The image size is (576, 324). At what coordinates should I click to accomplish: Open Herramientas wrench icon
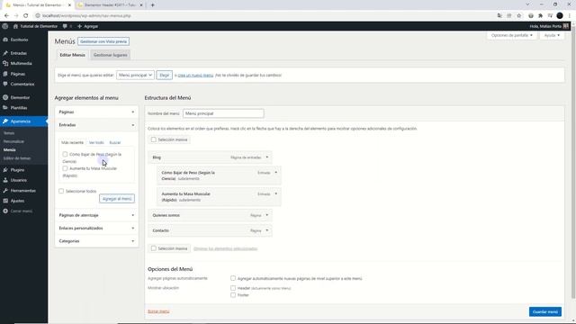click(x=5, y=191)
